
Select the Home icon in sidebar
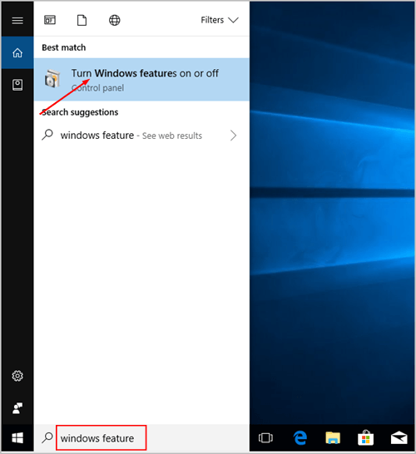coord(17,52)
